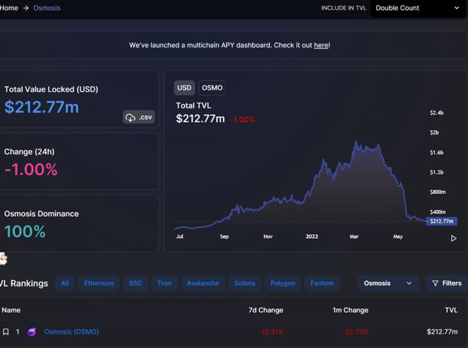
Task: Click the arrow icon in breadcrumb
Action: coord(26,8)
